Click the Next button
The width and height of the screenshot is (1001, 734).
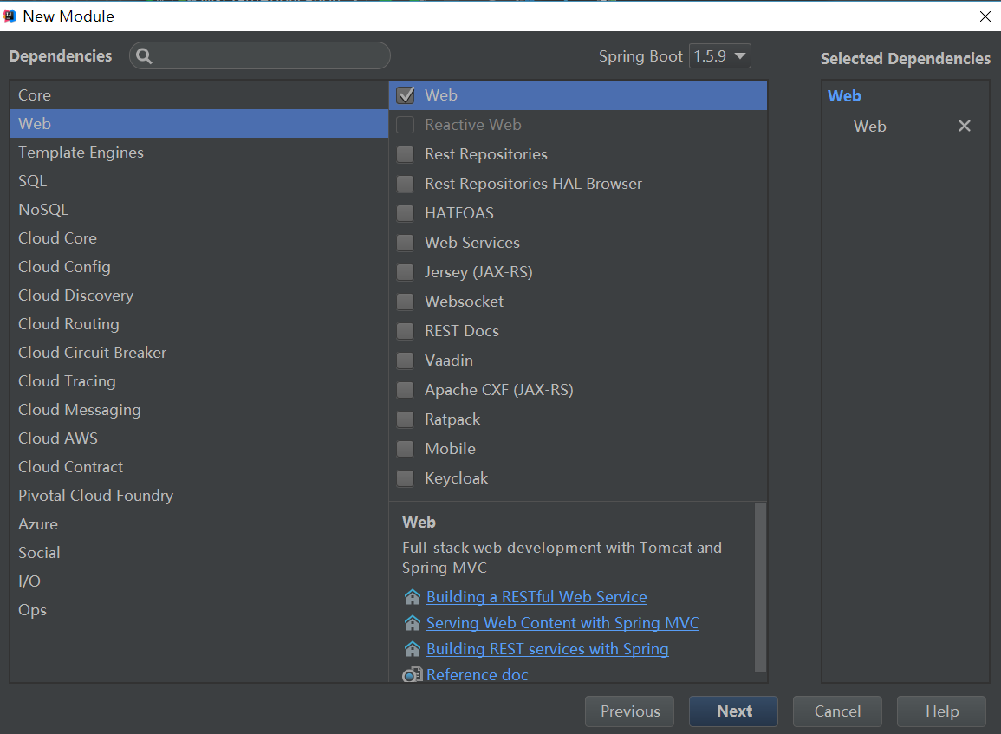[733, 711]
